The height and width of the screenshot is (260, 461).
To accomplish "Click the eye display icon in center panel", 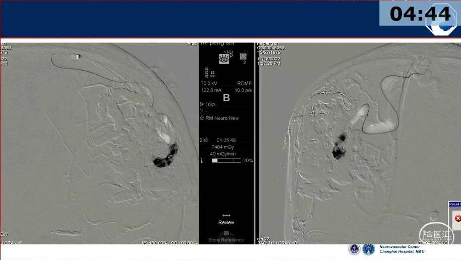I will tap(225, 57).
